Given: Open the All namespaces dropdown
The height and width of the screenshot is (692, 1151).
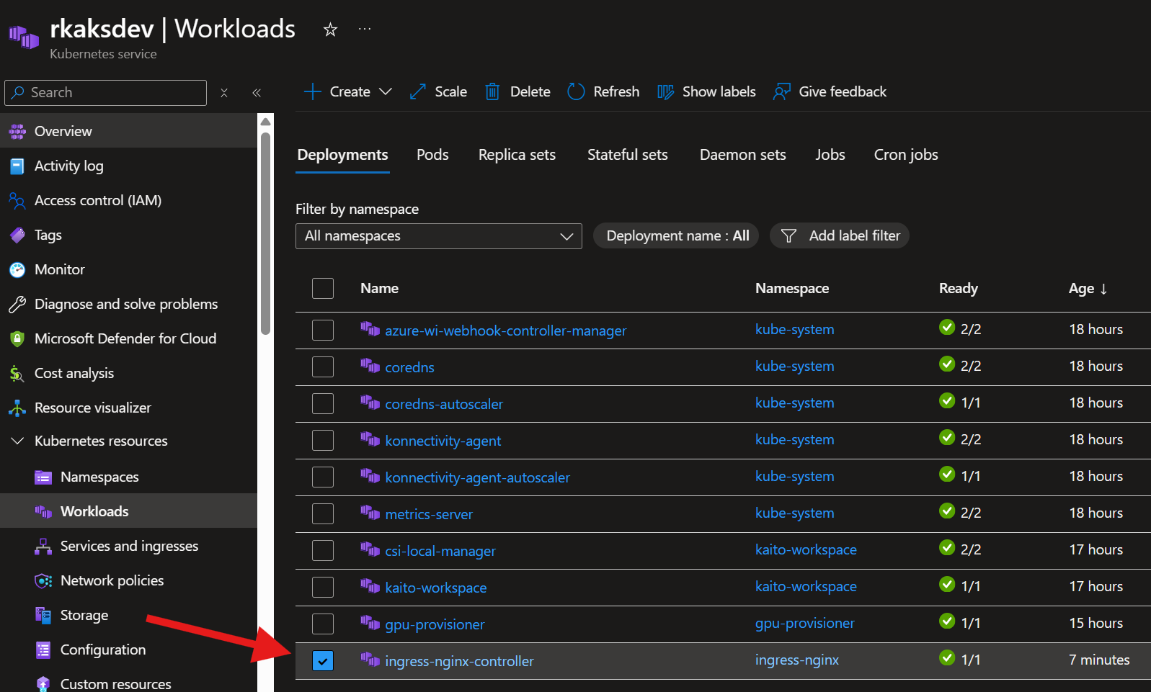Looking at the screenshot, I should pyautogui.click(x=438, y=236).
